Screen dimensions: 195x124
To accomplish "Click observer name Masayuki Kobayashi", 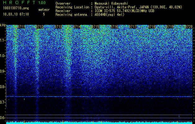I will pos(111,3).
